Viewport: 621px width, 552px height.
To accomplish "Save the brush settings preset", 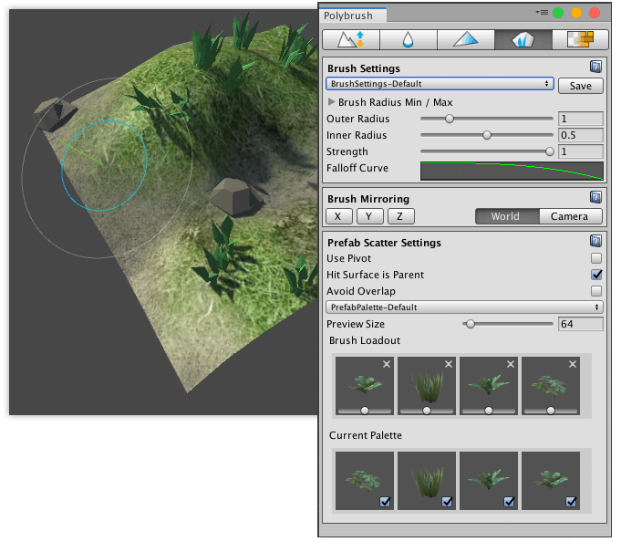I will coord(580,85).
